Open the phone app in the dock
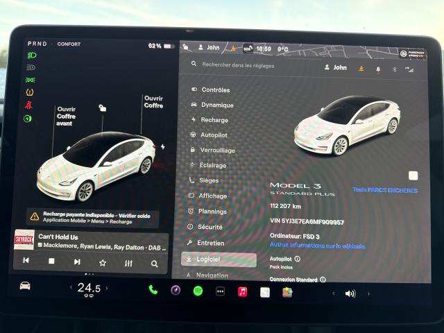 pyautogui.click(x=153, y=290)
